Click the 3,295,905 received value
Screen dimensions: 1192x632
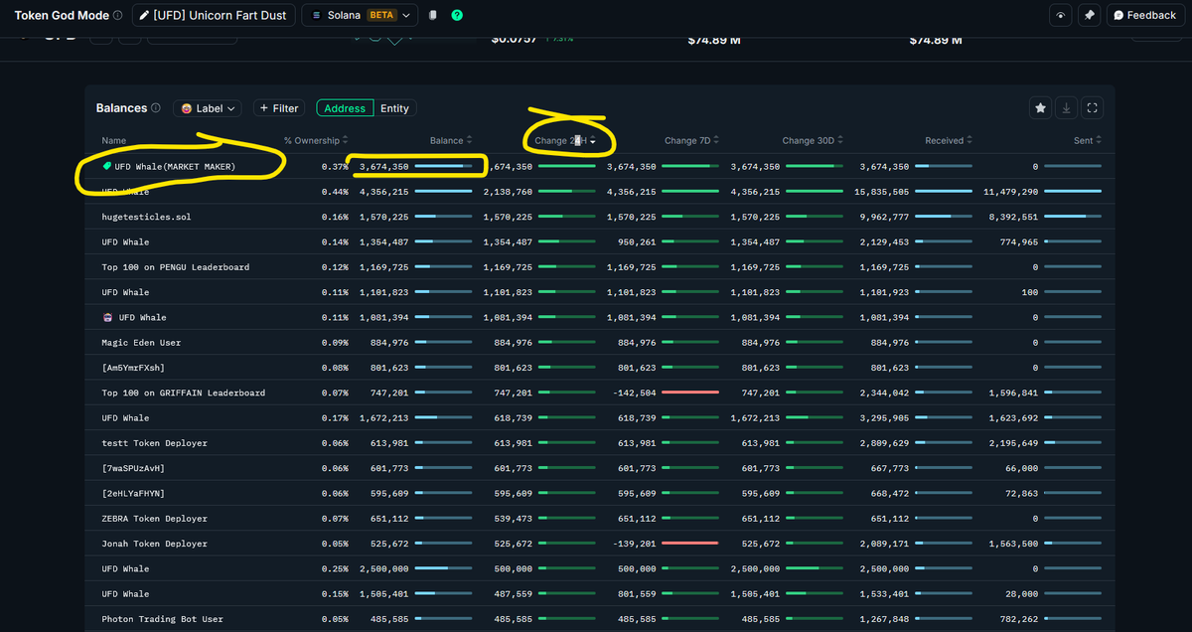coord(885,418)
